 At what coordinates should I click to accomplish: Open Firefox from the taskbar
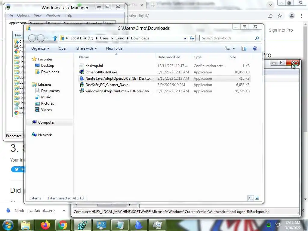[45, 225]
